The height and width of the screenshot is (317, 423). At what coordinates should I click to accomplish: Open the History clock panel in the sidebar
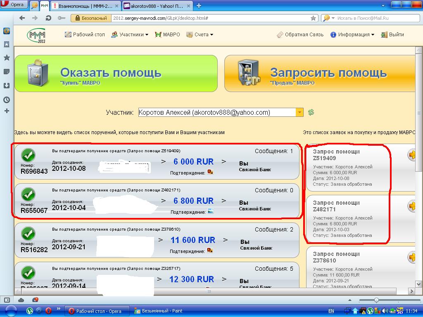pos(7,100)
